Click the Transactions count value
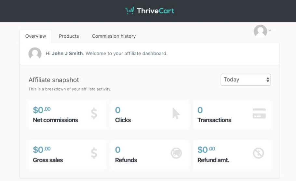 pyautogui.click(x=200, y=110)
